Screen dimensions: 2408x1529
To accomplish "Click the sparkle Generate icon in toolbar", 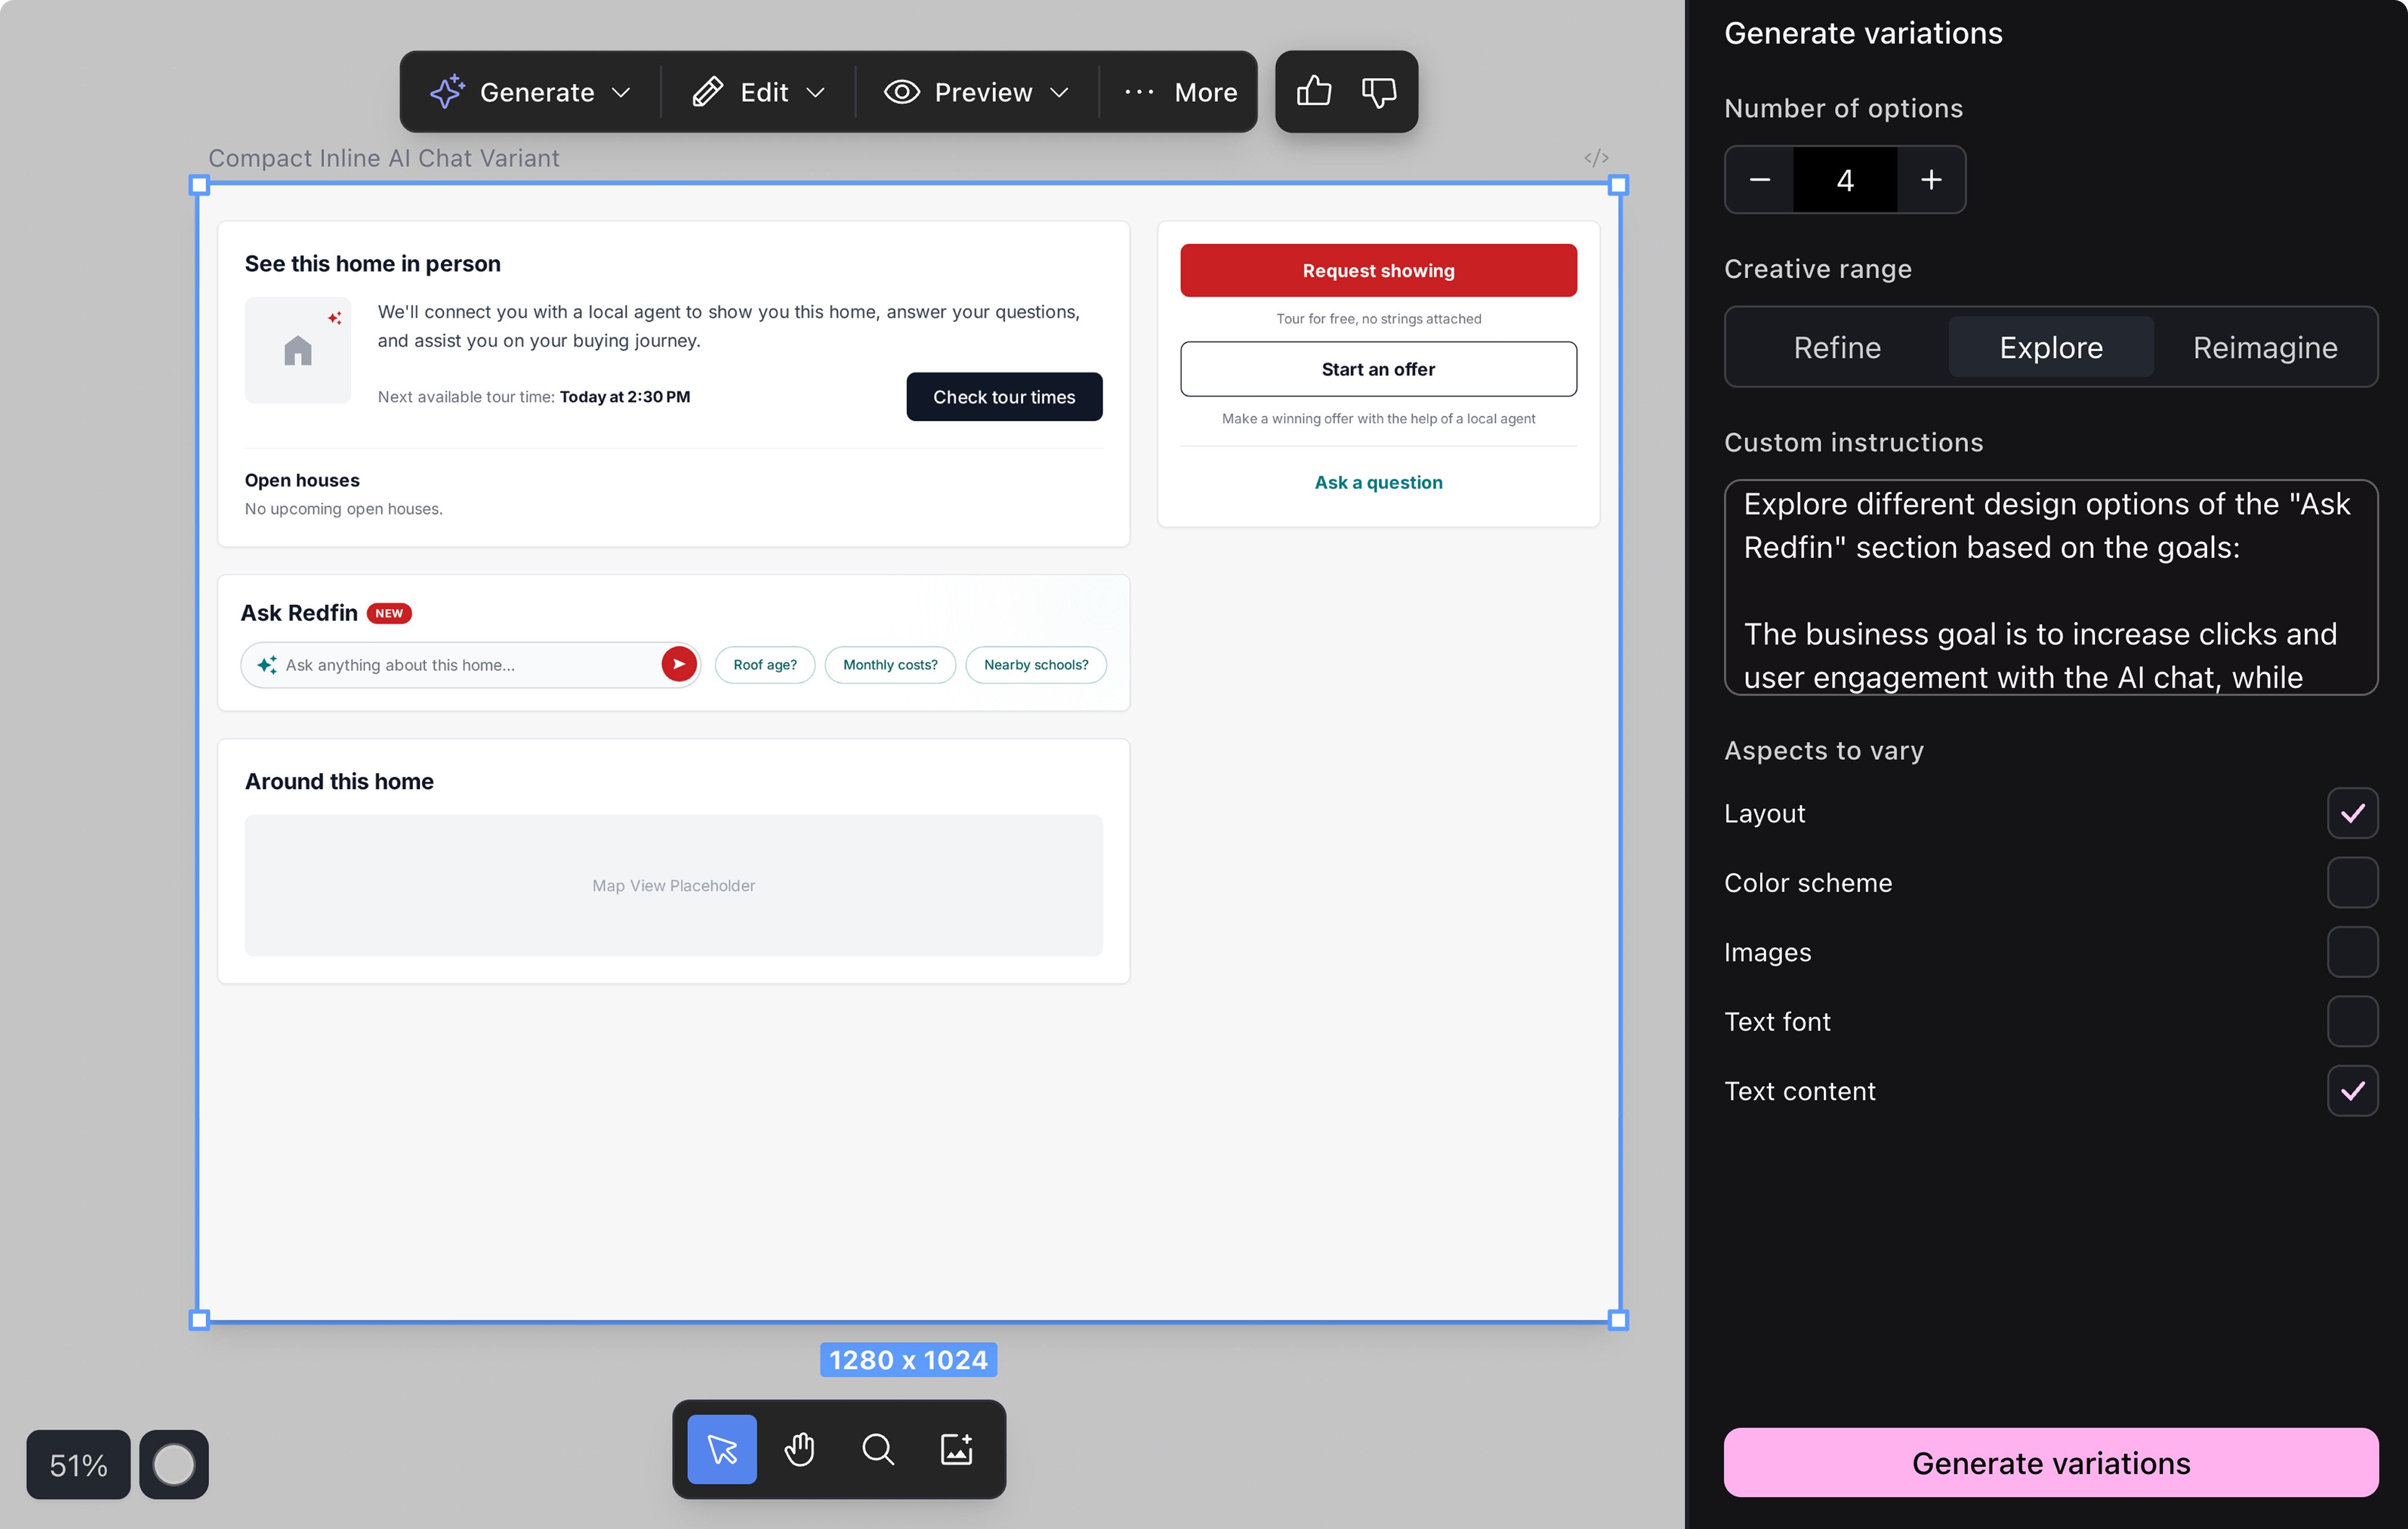I will (x=447, y=92).
